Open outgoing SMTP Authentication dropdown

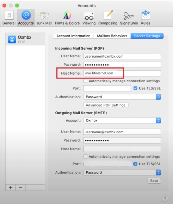(x=122, y=172)
